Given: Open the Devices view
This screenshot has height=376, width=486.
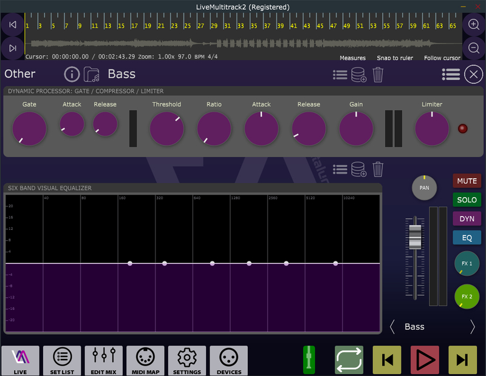Looking at the screenshot, I should click(229, 360).
